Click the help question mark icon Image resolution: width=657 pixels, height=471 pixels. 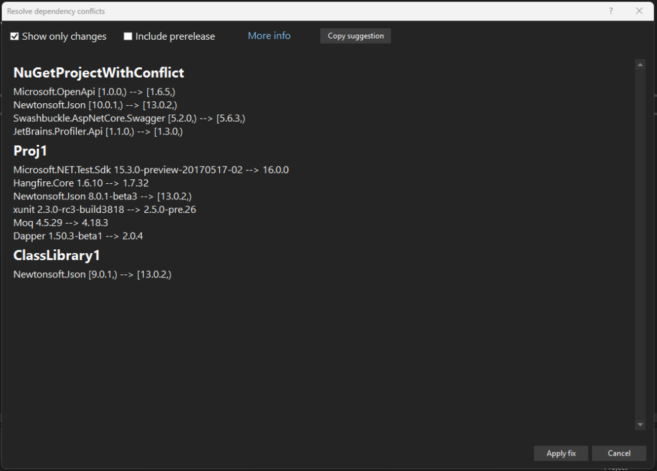610,11
